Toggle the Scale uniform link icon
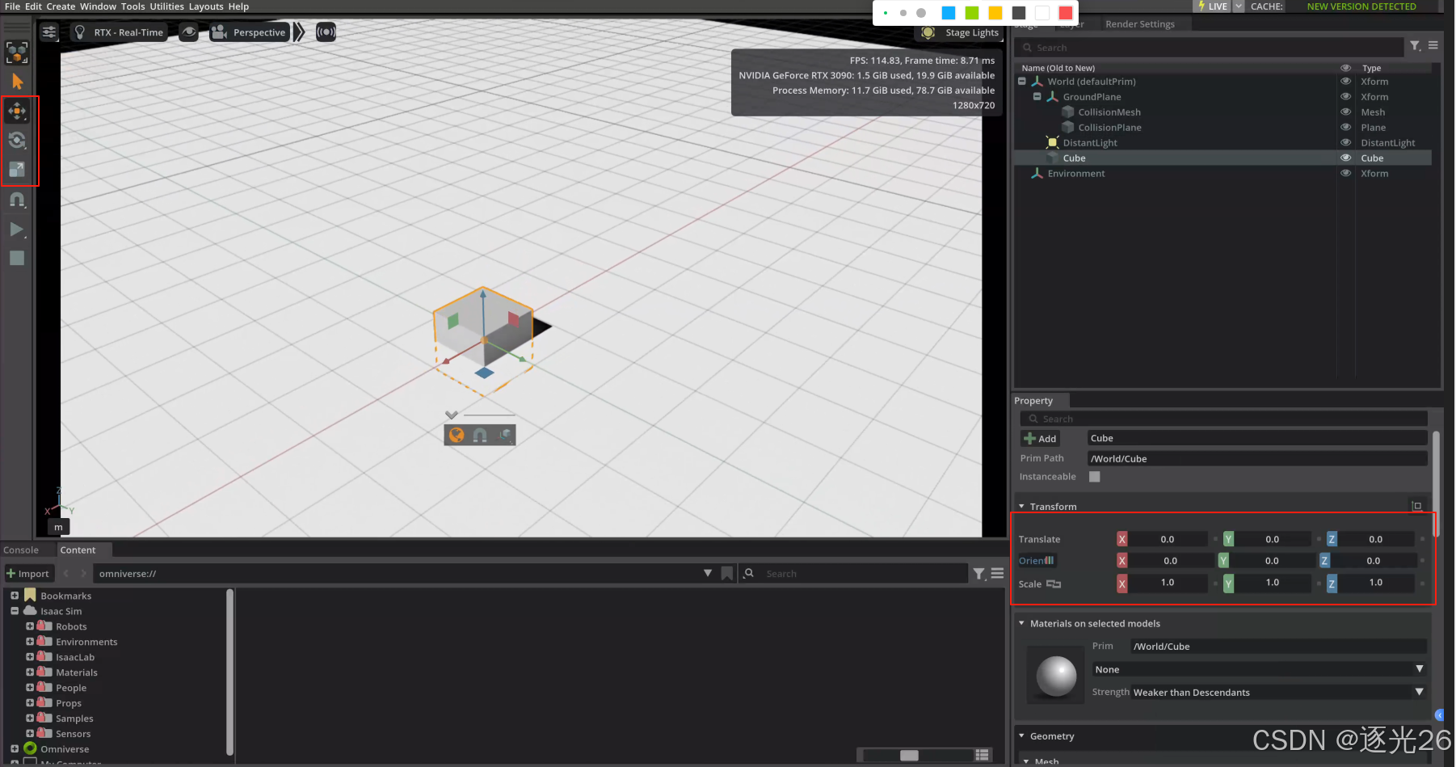The image size is (1456, 767). (x=1054, y=584)
